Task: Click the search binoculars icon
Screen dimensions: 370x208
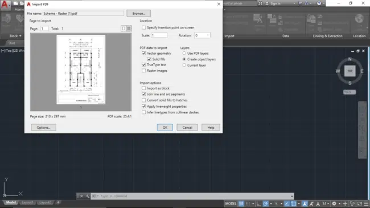Action: 260,3
